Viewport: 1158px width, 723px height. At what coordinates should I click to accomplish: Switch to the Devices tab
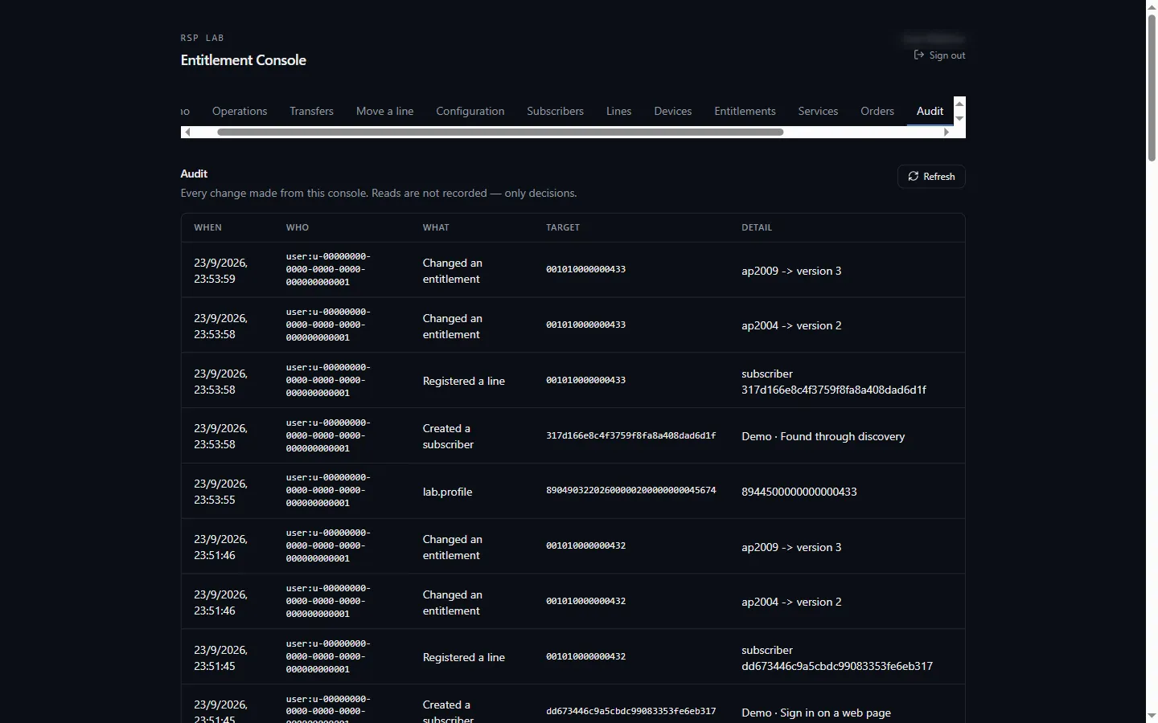click(x=673, y=111)
